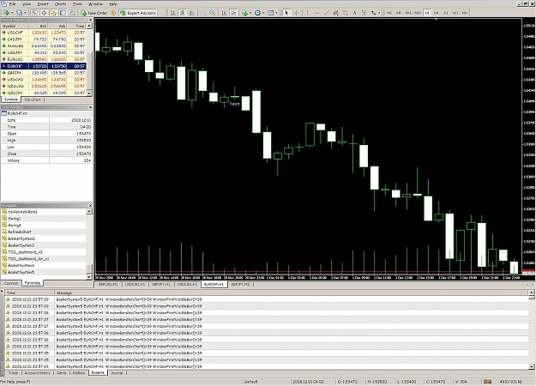Screen dimensions: 536x386
Task: Open MetaEditor with the yellow toolbar icon
Action: tap(113, 13)
